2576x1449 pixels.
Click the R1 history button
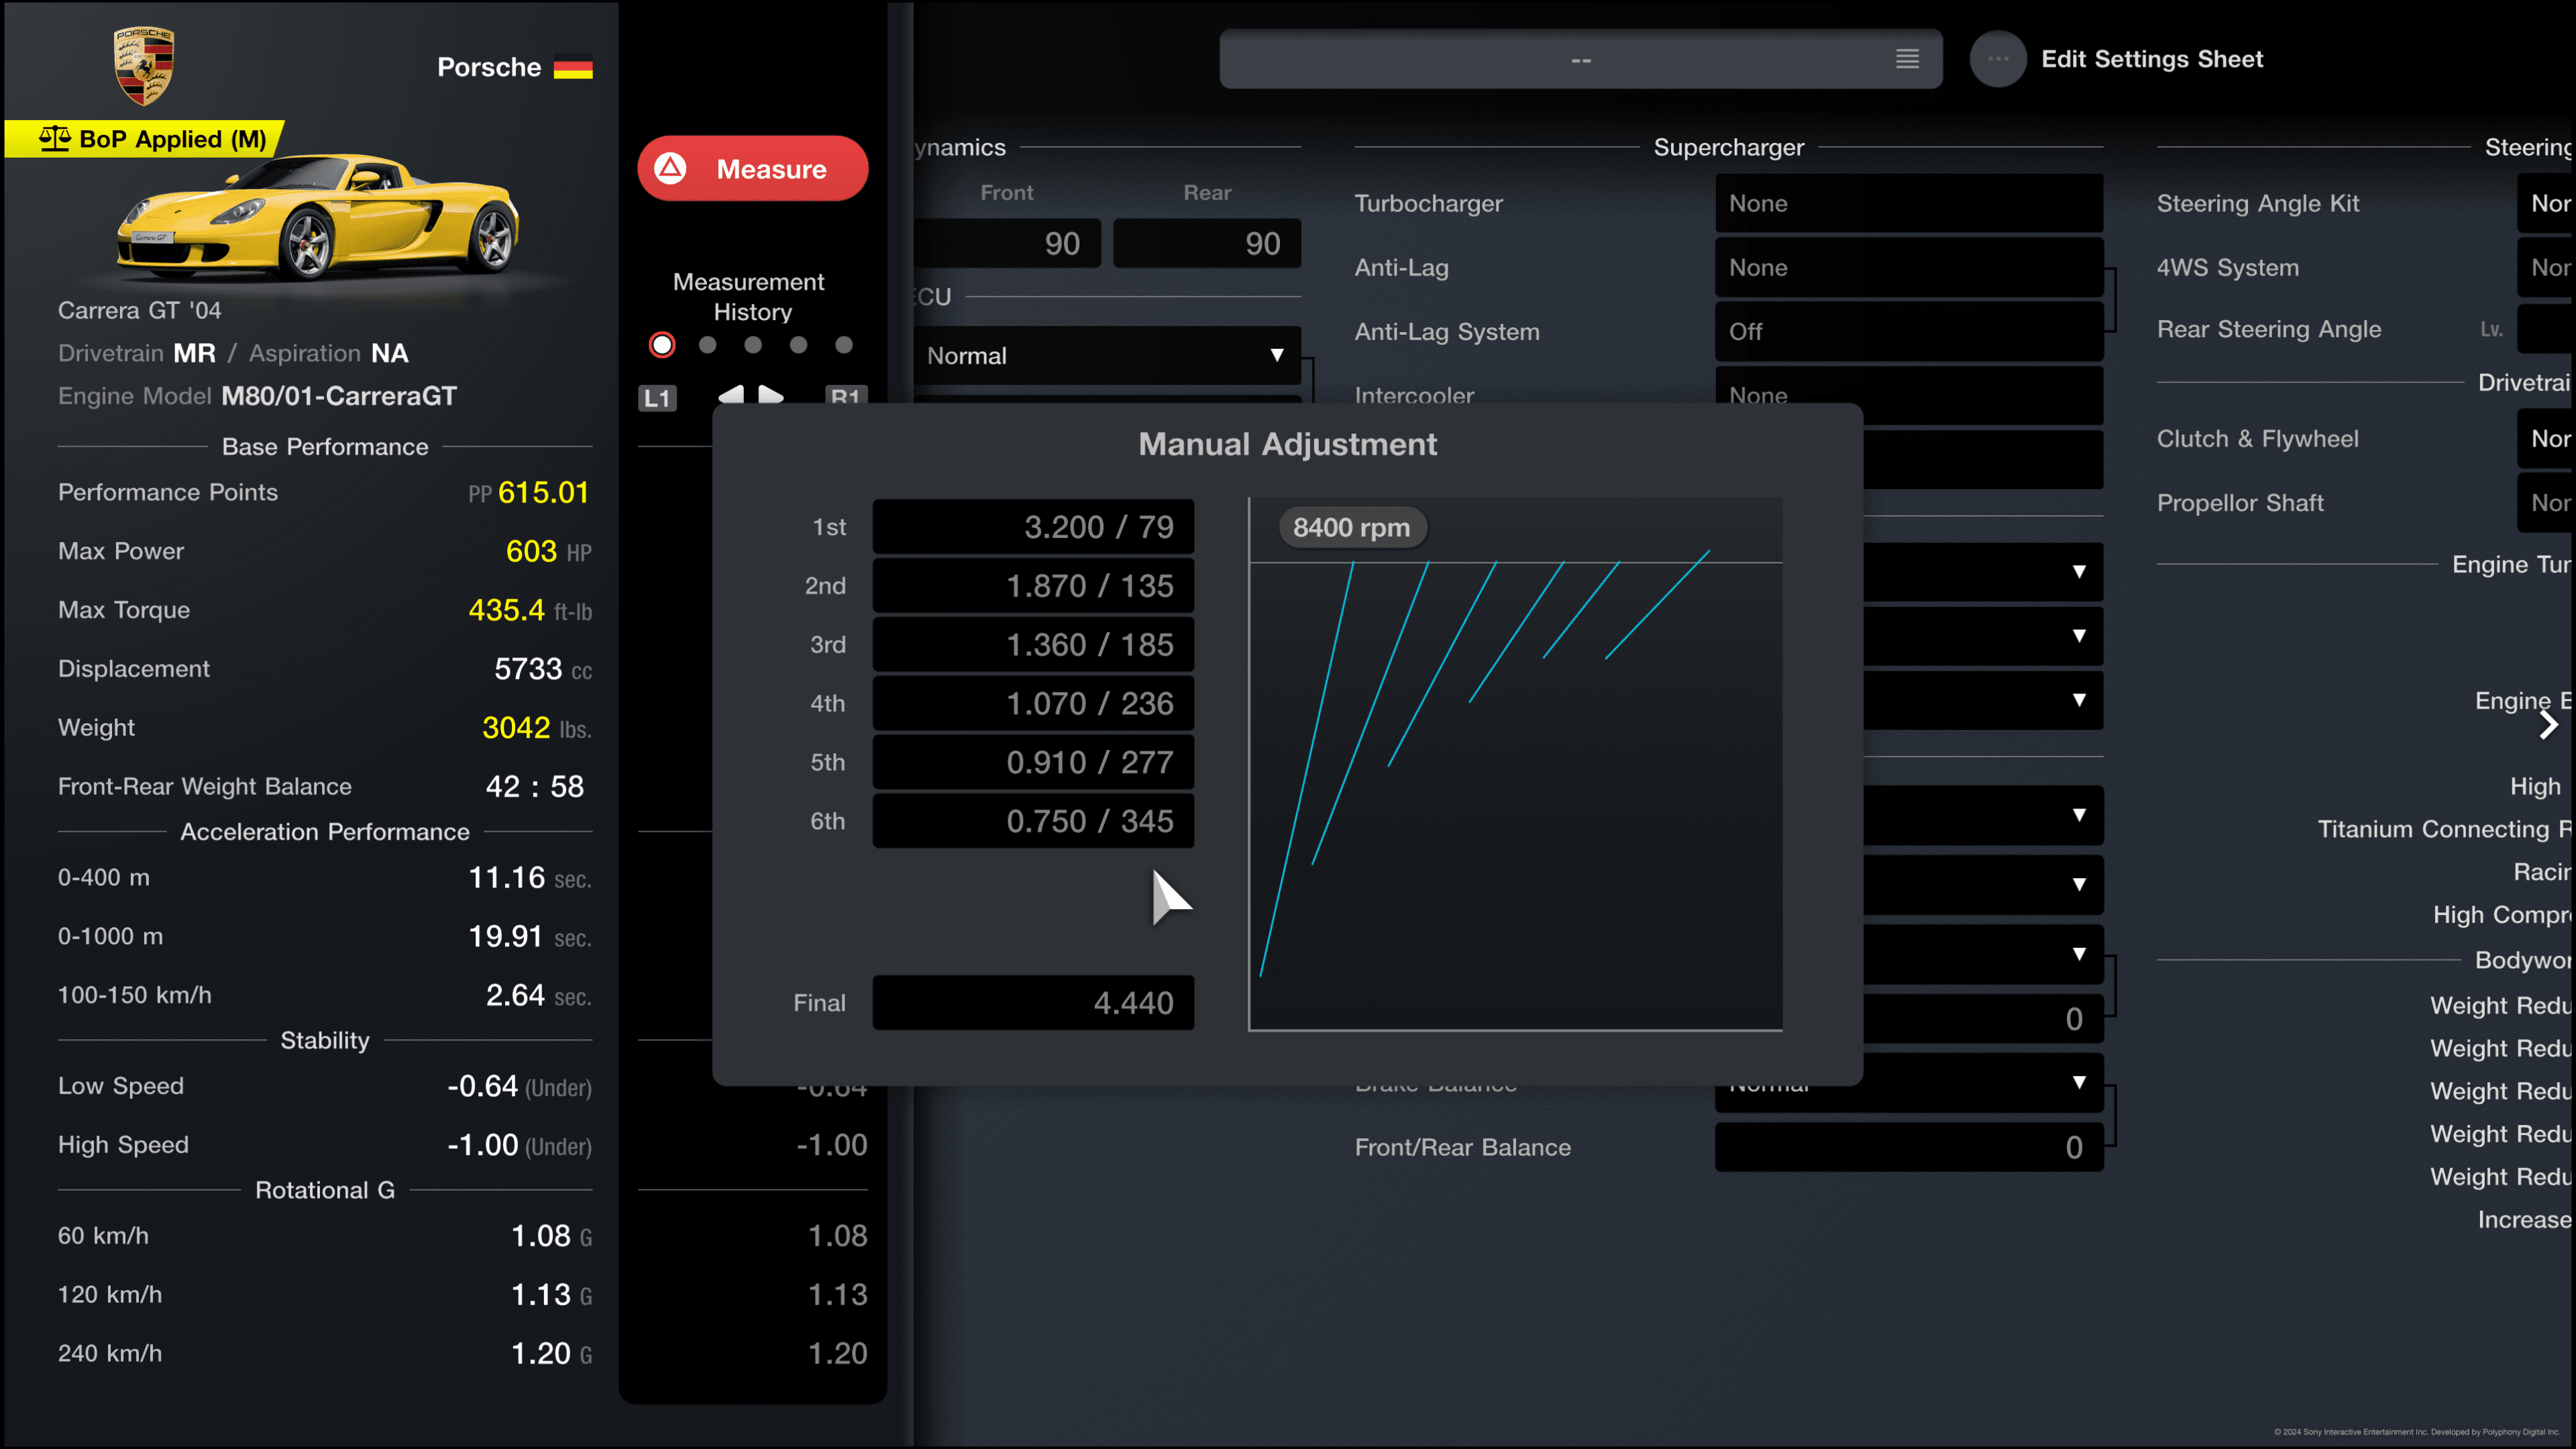[846, 395]
